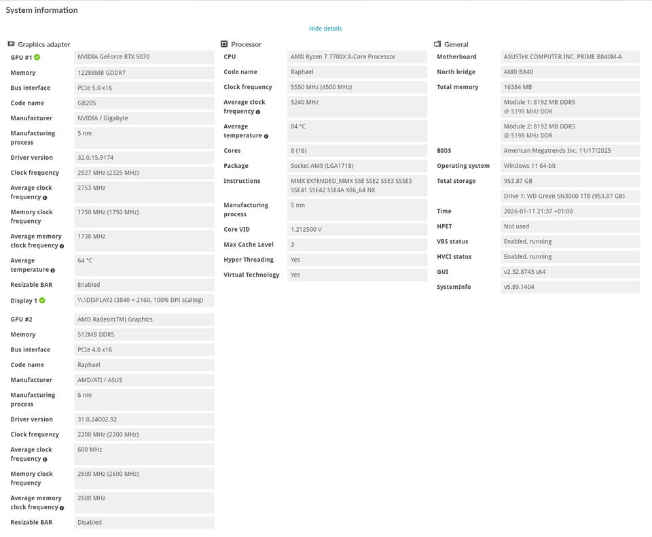
Task: Click driver version 31.0.24002.92
Action: [144, 419]
